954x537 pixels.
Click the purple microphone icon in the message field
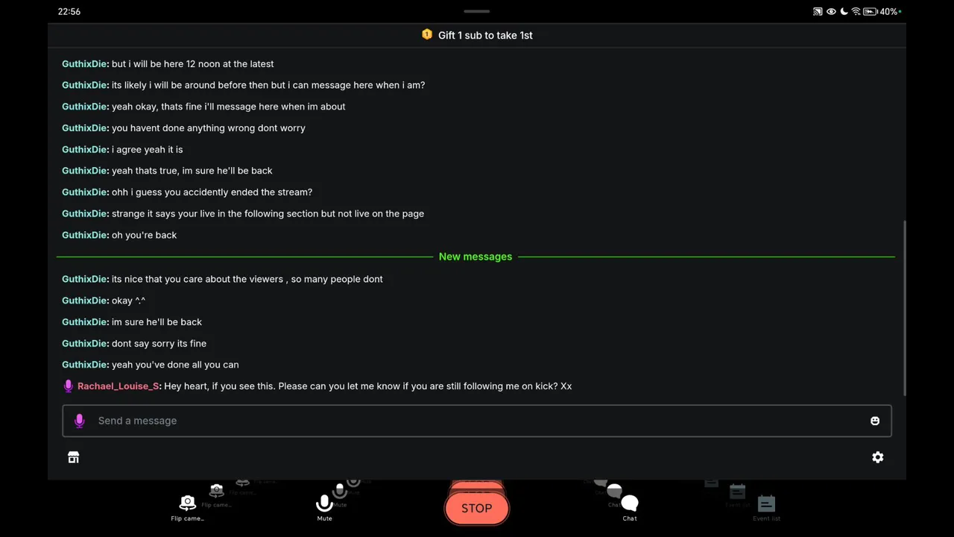click(x=80, y=421)
